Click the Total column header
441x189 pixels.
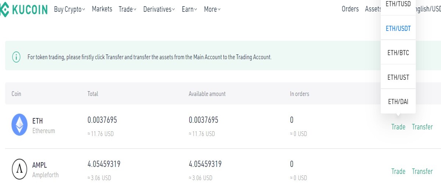point(93,94)
